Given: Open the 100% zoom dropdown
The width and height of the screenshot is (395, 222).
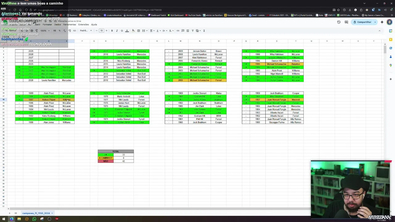Looking at the screenshot, I should click(45, 31).
